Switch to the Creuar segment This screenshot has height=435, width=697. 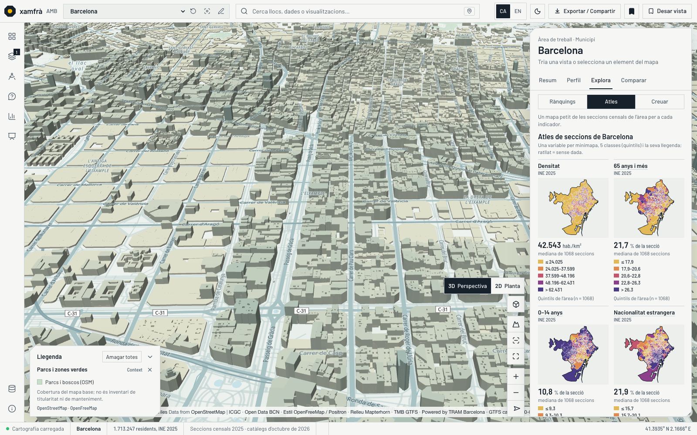[x=660, y=102]
